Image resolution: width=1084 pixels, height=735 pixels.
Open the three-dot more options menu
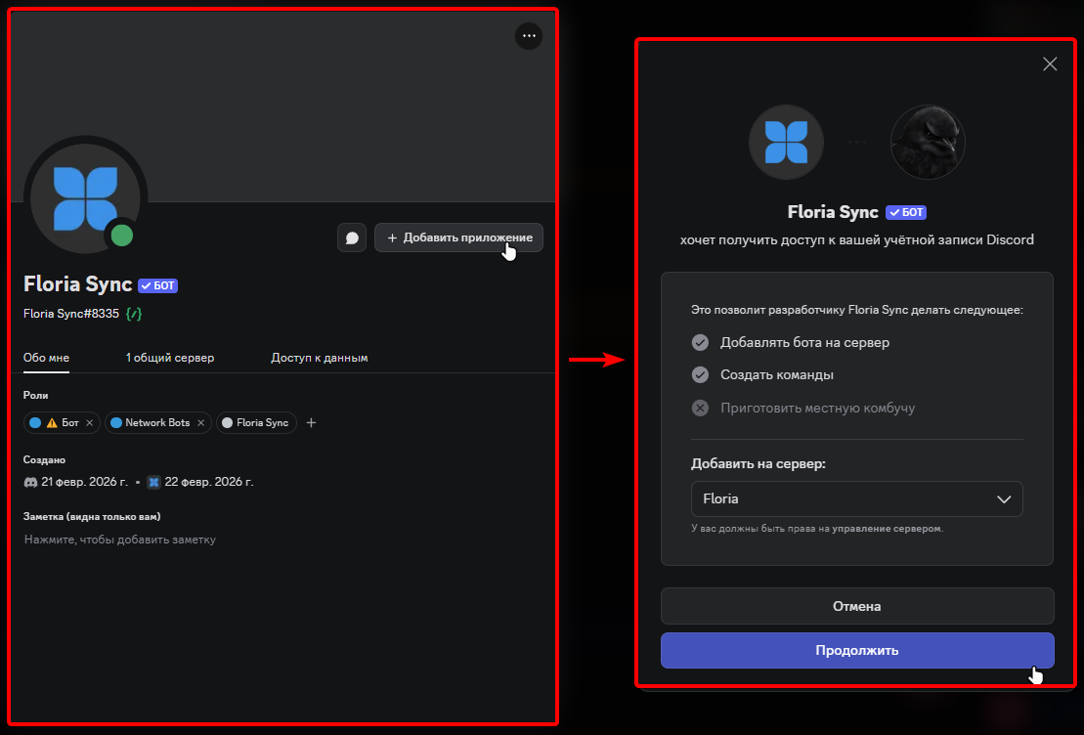point(529,36)
